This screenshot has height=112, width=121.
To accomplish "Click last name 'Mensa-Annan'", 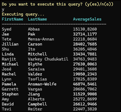I will click(41, 39).
